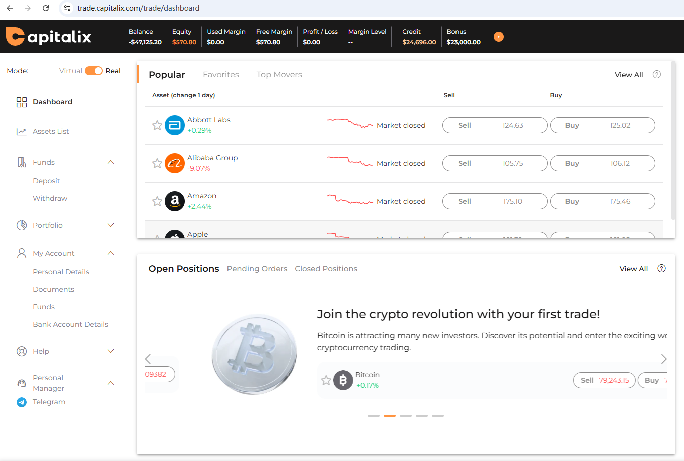Select the third carousel page indicator

tap(406, 416)
